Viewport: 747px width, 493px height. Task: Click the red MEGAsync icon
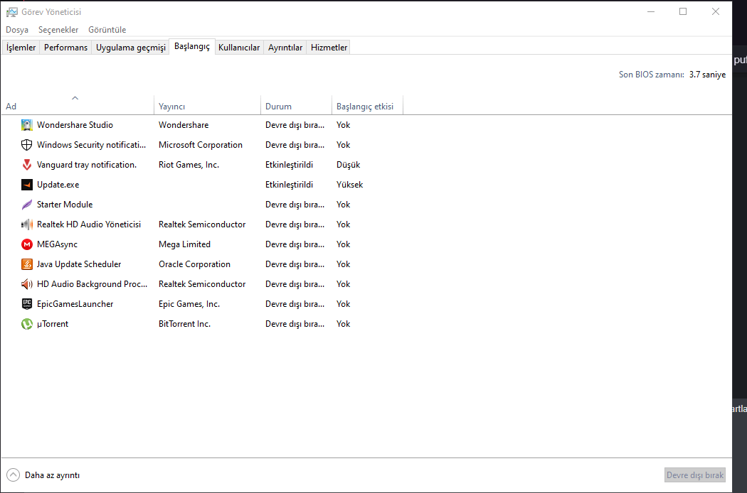click(x=27, y=244)
